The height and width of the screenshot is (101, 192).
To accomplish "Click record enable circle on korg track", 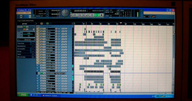I will (56, 42).
